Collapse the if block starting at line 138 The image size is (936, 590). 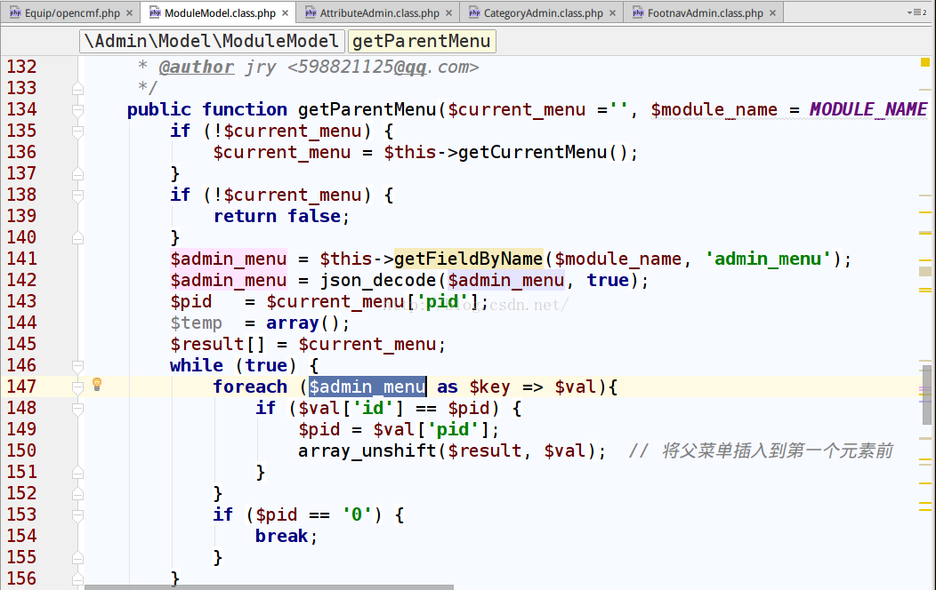click(77, 195)
